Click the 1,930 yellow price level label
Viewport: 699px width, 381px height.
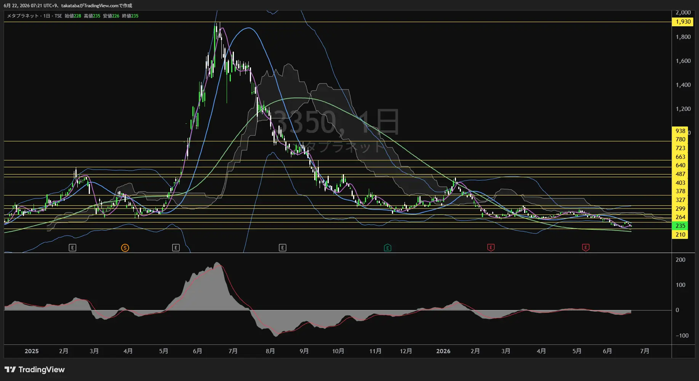pyautogui.click(x=683, y=22)
